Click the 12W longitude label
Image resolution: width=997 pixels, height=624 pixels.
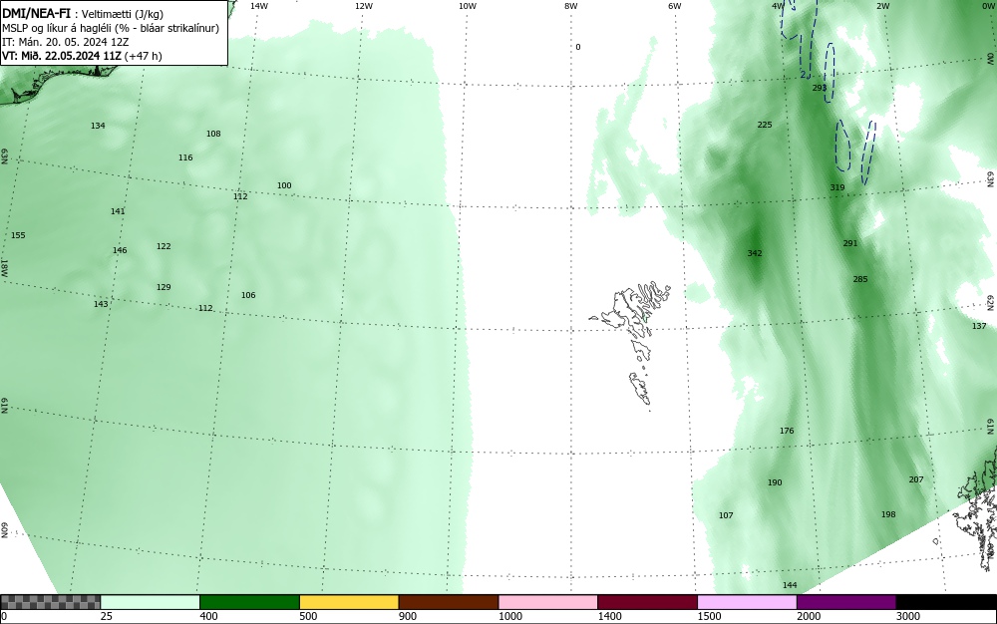(x=363, y=6)
